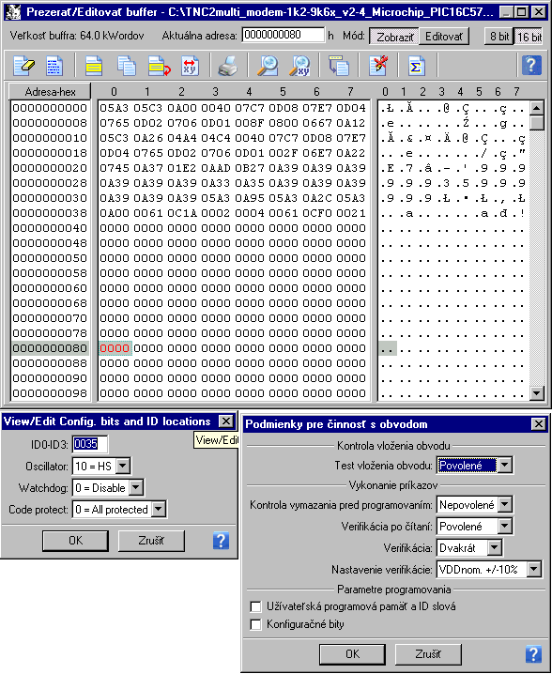Switch to Zobraziť view mode

click(394, 37)
